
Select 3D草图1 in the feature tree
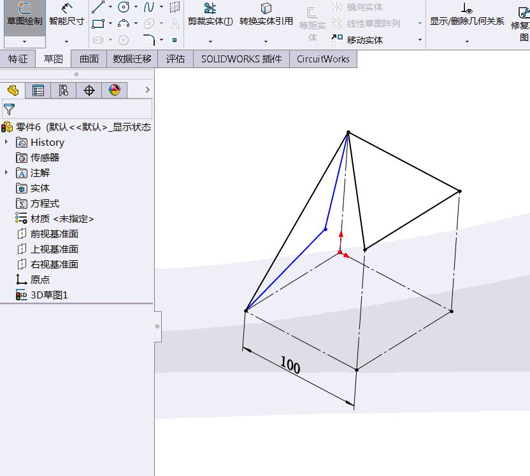point(42,295)
